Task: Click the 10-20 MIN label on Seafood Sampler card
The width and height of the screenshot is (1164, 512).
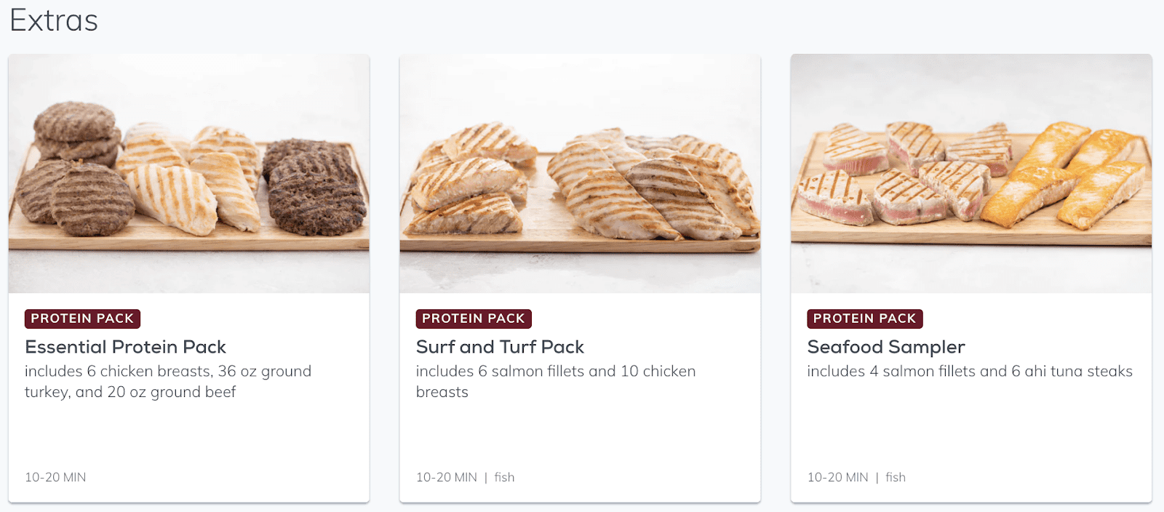Action: point(838,477)
